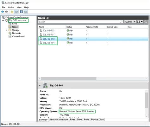This screenshot has width=150, height=127.
Task: Select Roles in the tree
Action: [15, 24]
